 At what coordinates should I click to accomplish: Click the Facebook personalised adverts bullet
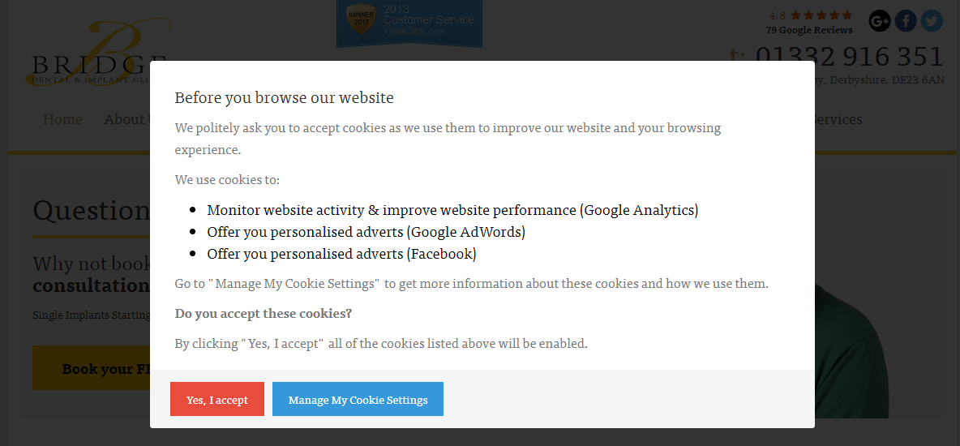341,254
